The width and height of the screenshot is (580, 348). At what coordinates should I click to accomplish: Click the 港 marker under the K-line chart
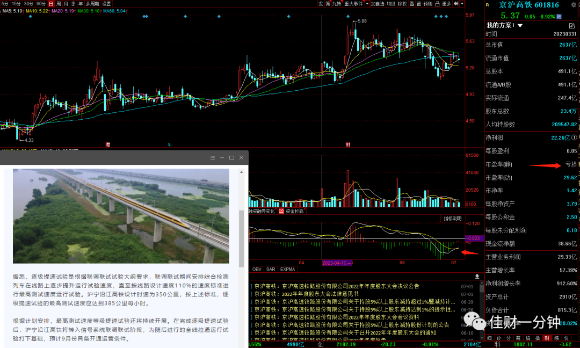(x=107, y=144)
